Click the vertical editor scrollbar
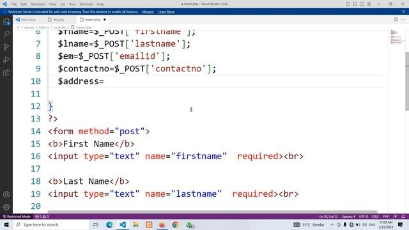Viewport: 409px width, 230px height. point(407,81)
